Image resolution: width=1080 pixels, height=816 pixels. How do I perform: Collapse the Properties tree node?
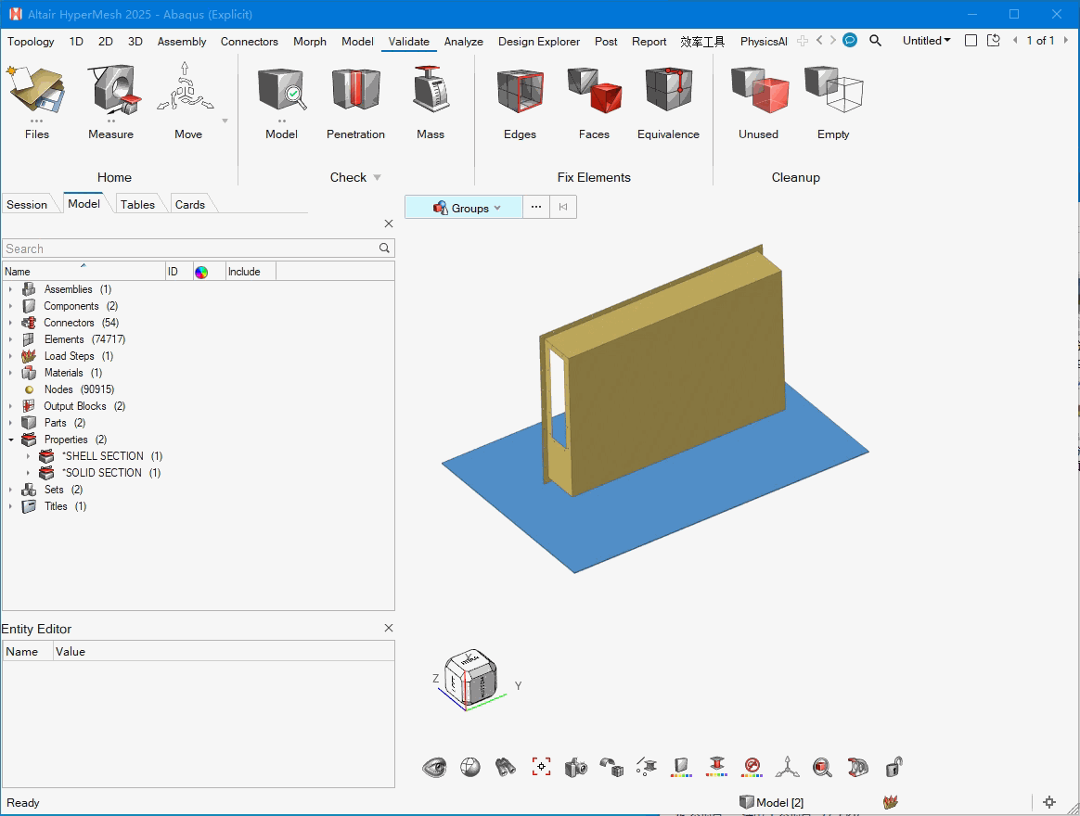(x=10, y=440)
